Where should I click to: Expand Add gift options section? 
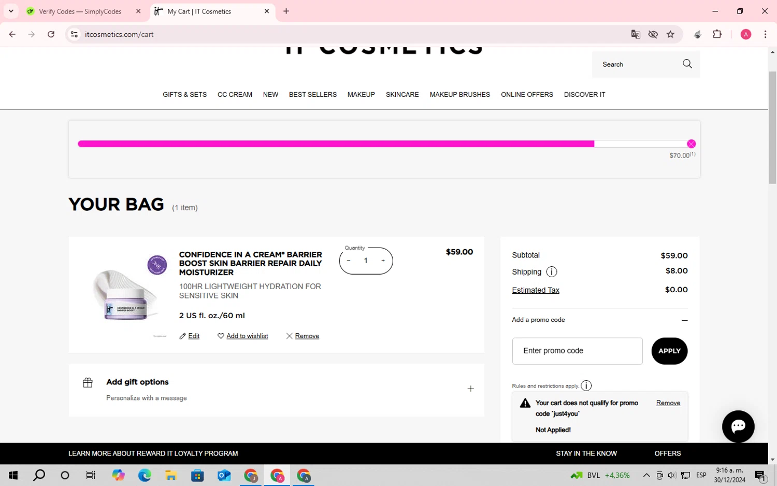470,389
